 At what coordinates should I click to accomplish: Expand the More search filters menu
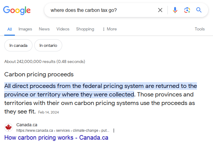pos(110,29)
